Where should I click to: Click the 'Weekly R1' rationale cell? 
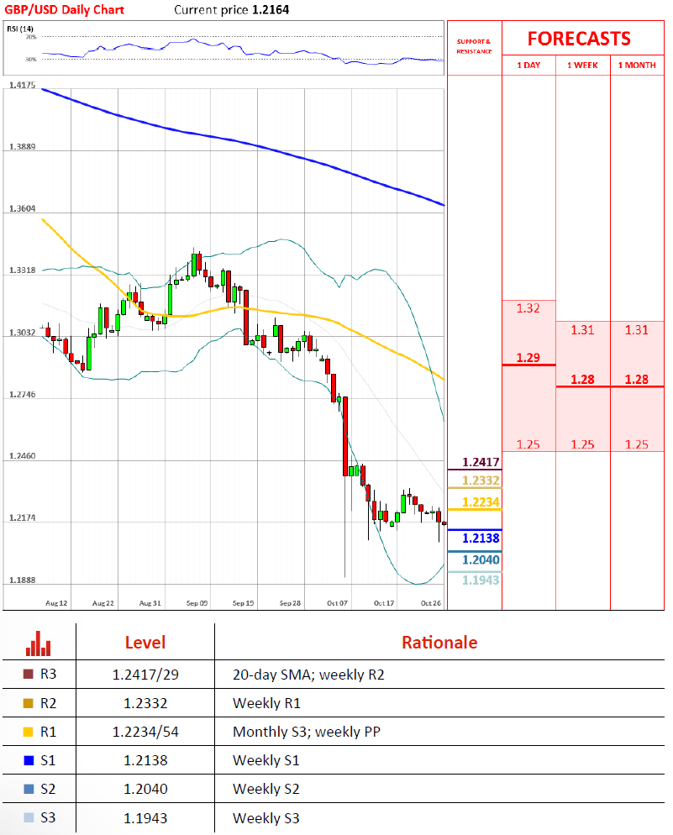[266, 703]
